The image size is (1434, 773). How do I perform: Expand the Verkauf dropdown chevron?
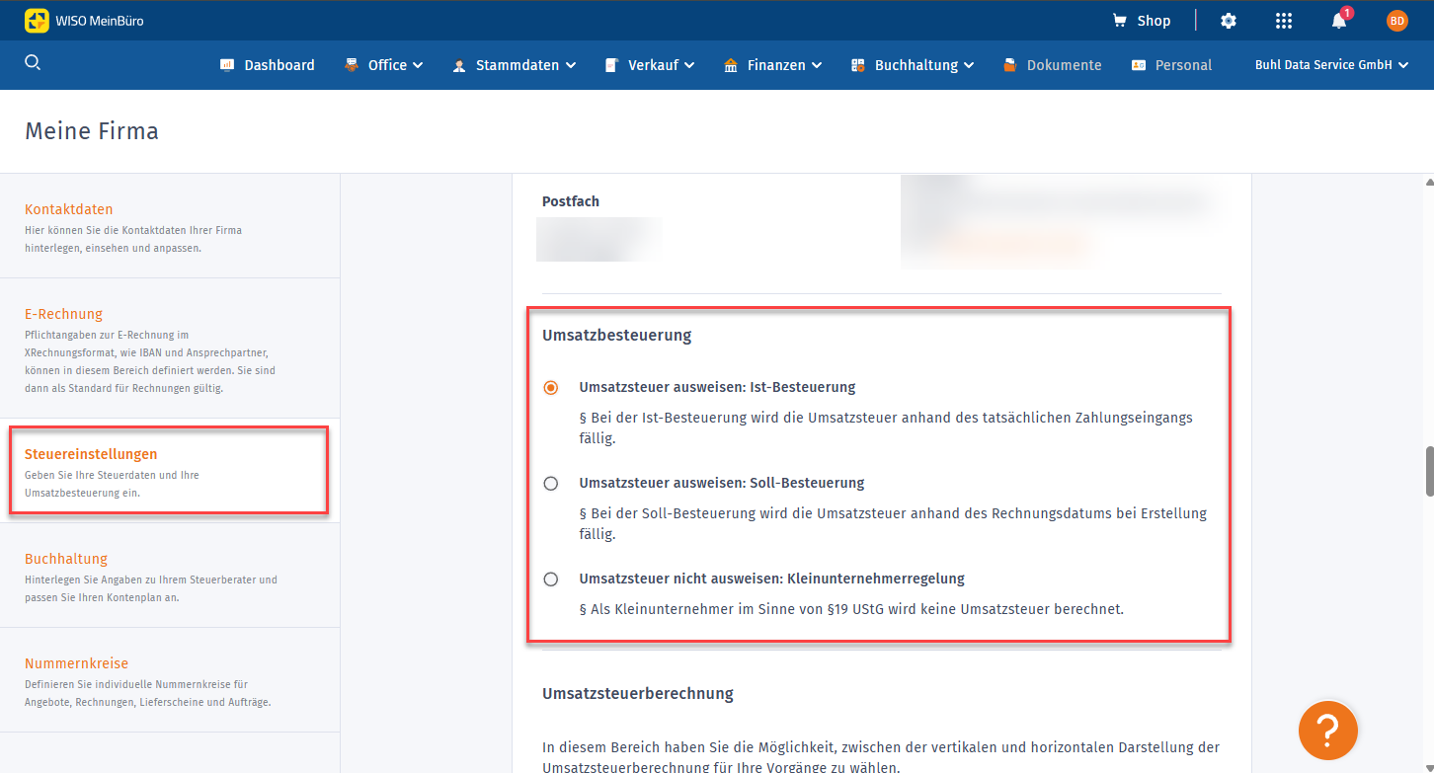click(x=689, y=65)
